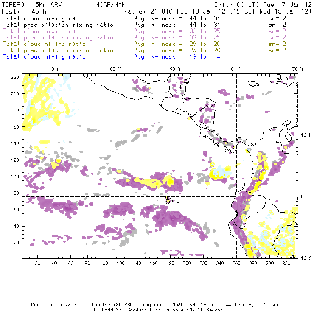
Task: Click '160' on the vertical axis
Action: 15,127
